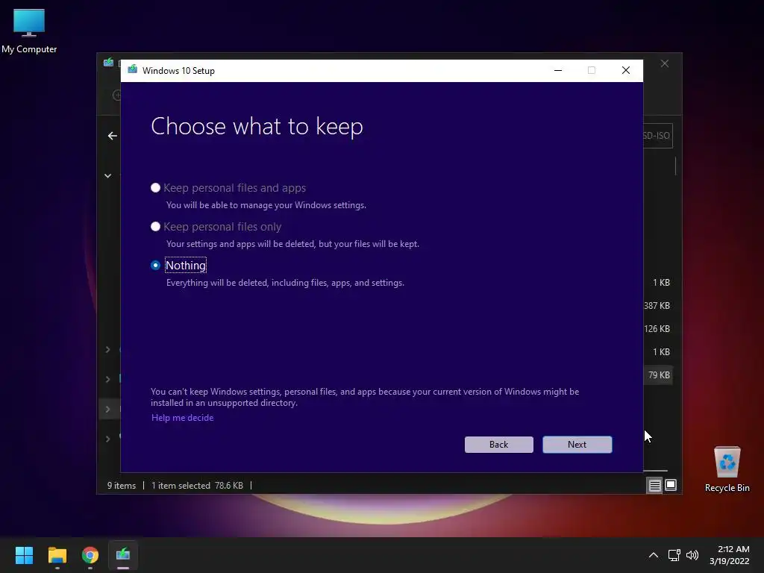Select the 387 KB file size cell
The image size is (764, 573).
click(x=657, y=305)
